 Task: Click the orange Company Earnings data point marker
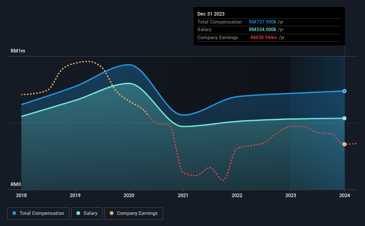pos(344,145)
